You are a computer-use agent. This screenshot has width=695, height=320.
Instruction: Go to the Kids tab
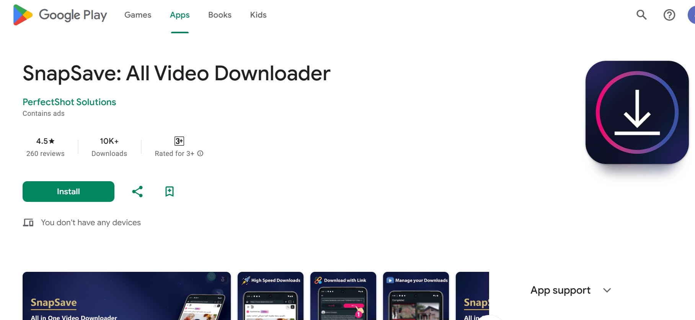(x=258, y=15)
